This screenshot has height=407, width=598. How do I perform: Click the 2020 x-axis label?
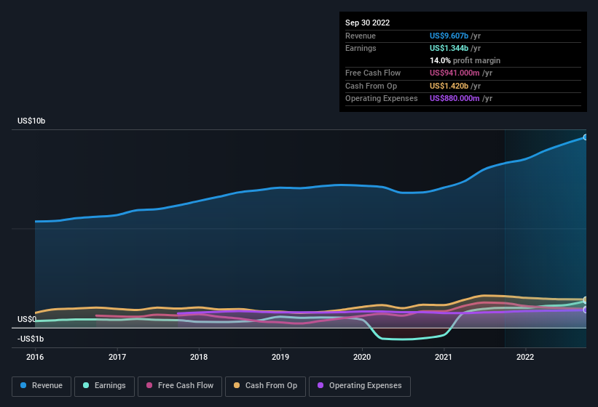tap(362, 357)
